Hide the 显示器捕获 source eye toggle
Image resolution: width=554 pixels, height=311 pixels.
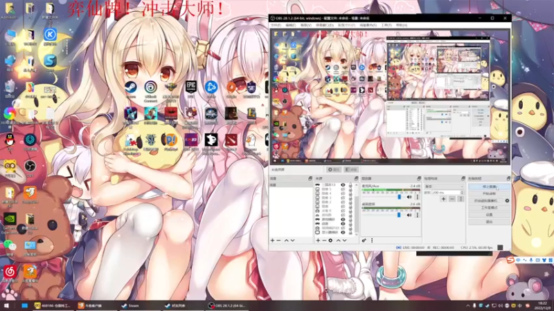pos(343,232)
